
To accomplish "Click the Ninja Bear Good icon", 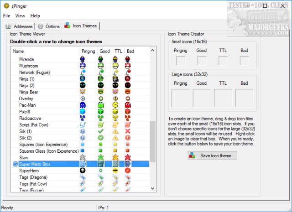I will point(101,92).
